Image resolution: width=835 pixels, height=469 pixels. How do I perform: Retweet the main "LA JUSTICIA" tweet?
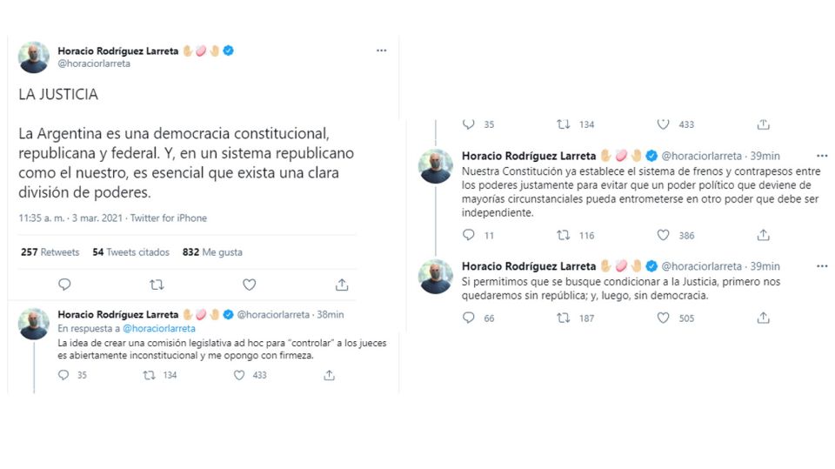(157, 285)
